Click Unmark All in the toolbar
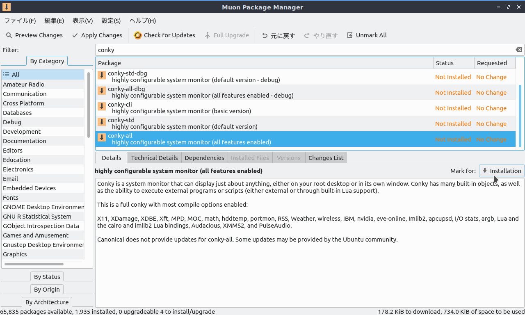The width and height of the screenshot is (525, 315). (367, 35)
